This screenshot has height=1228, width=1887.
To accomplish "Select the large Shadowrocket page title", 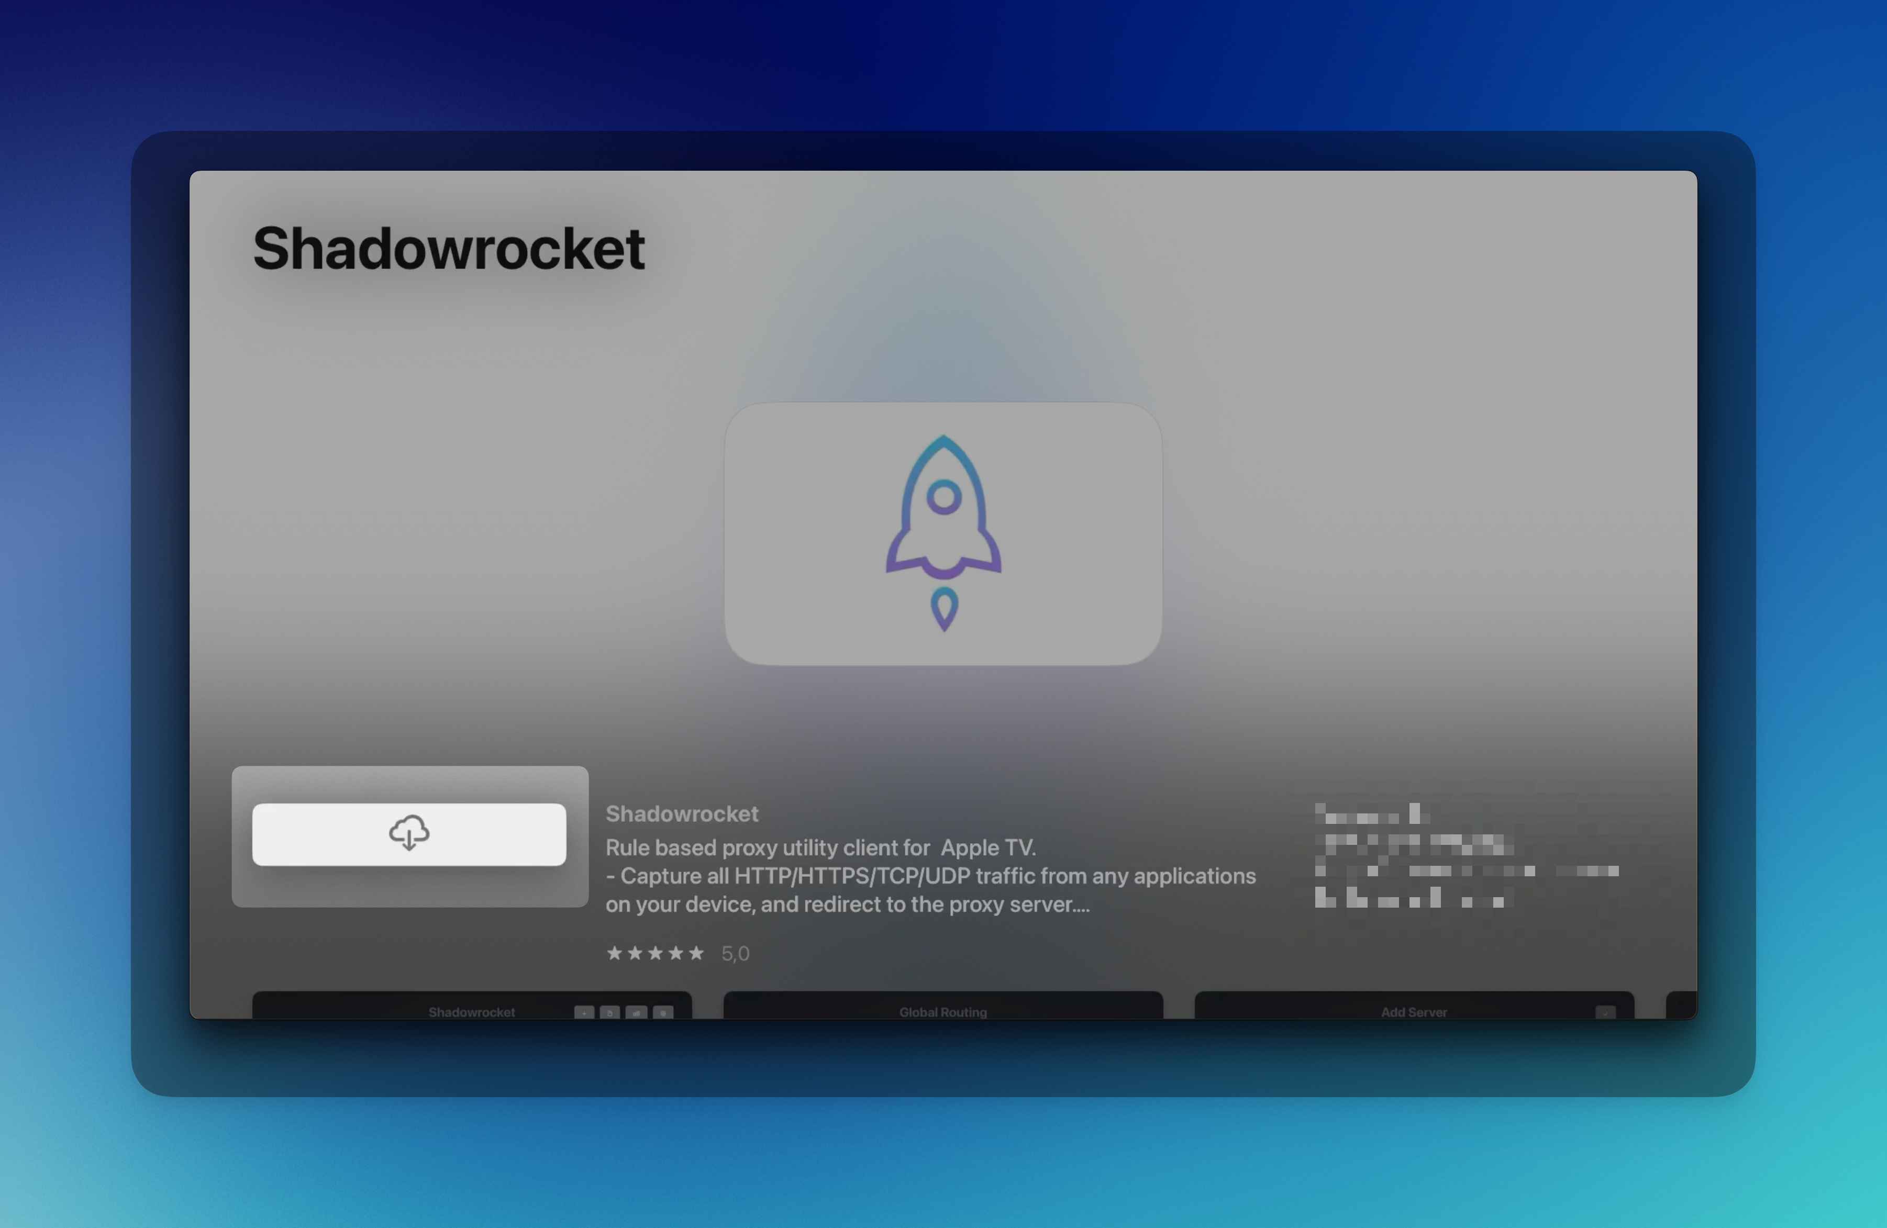I will (x=449, y=249).
